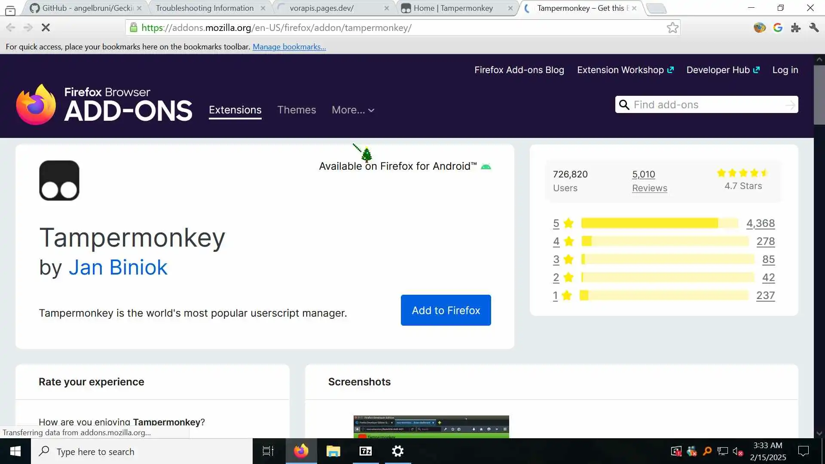The width and height of the screenshot is (825, 464).
Task: Open the extensions puzzle piece icon
Action: point(796,28)
